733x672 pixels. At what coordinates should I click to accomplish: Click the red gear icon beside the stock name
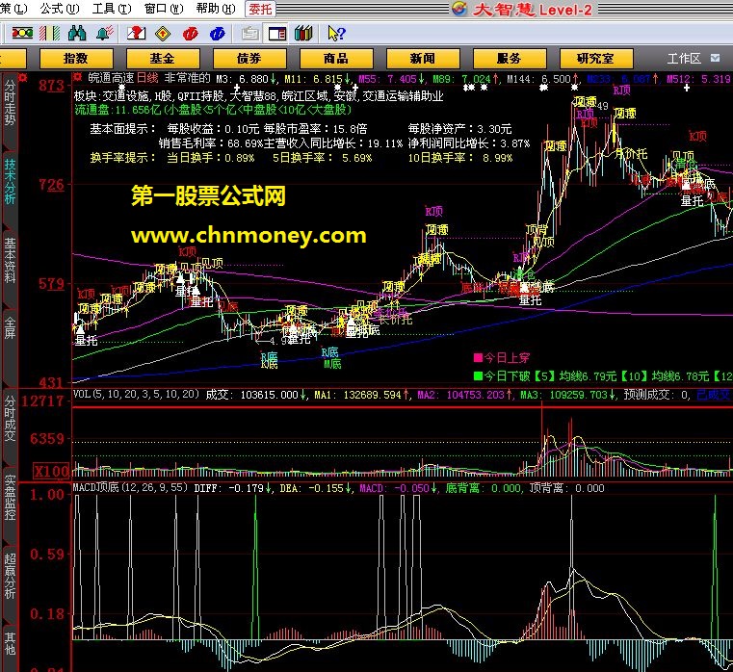pos(79,77)
